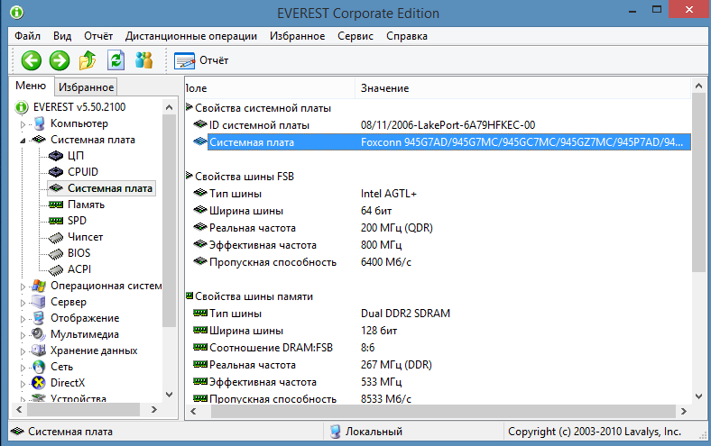Click the Чипсет chip icon
711x446 pixels.
coord(56,237)
